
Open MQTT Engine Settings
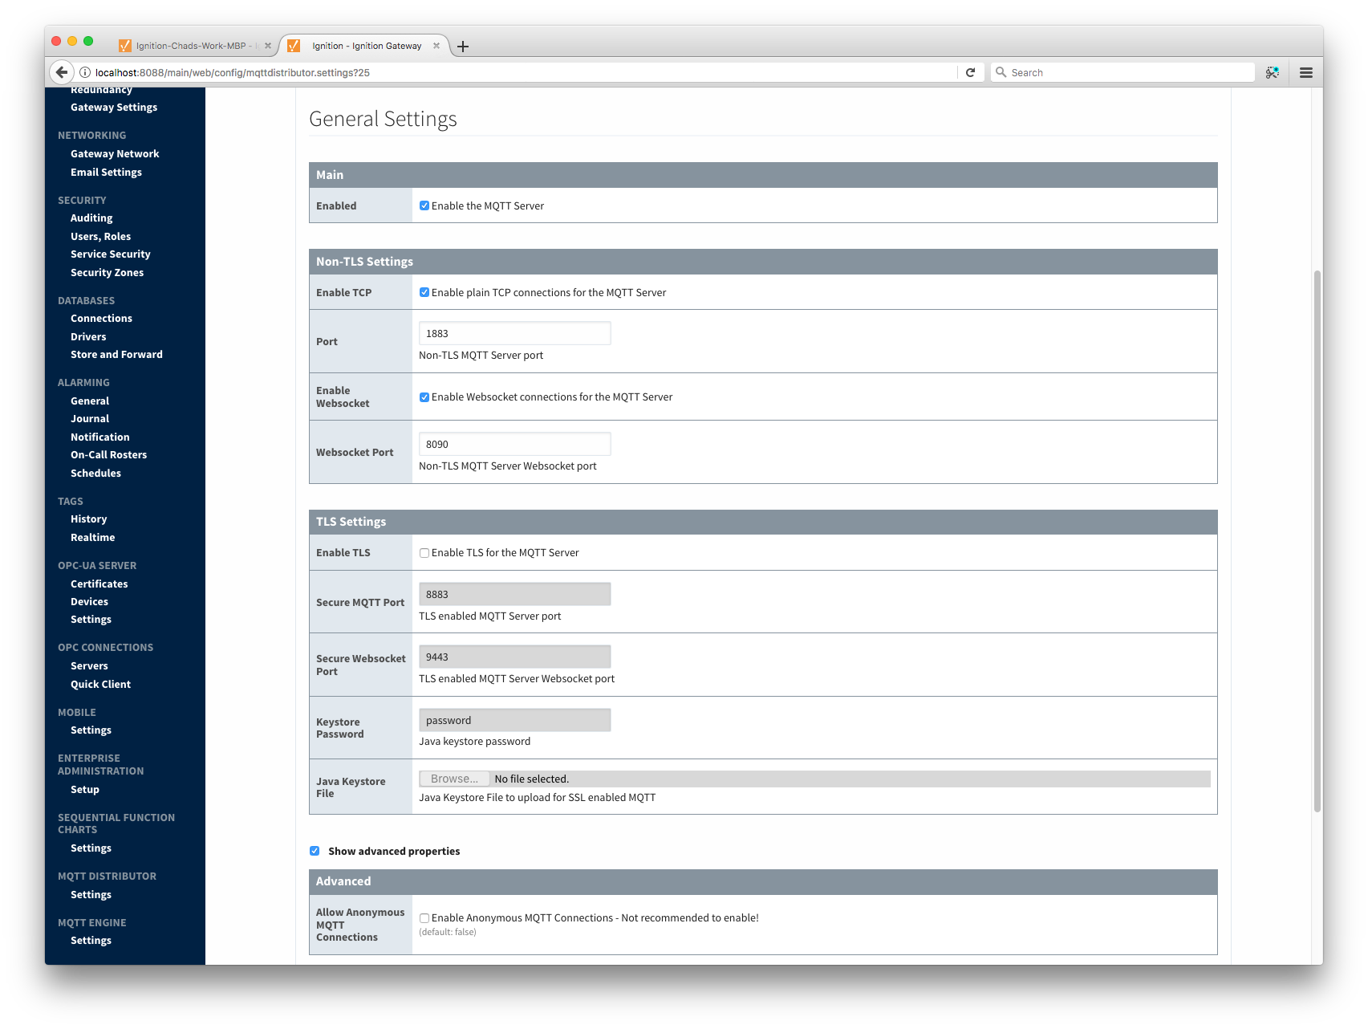pos(91,940)
